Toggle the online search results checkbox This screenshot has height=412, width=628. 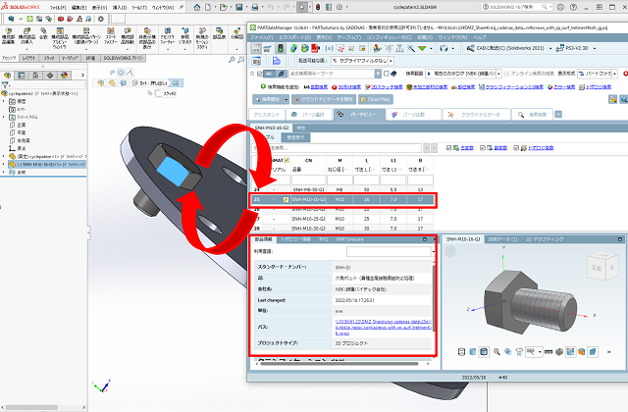pos(507,74)
